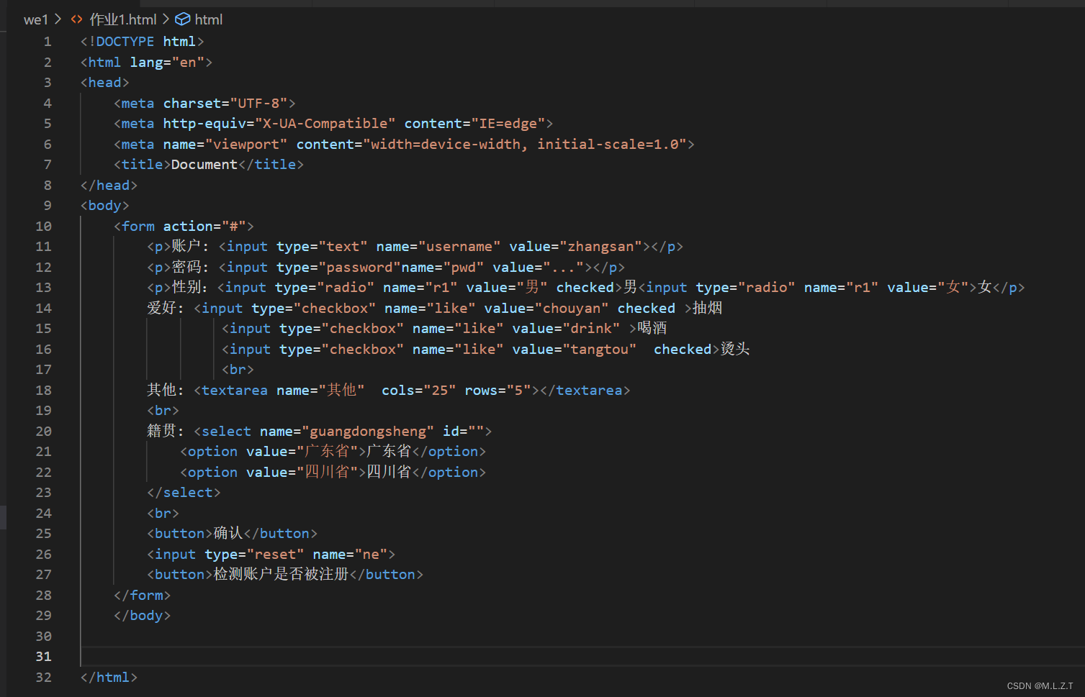Click the HTML file icon in breadcrumb
Image resolution: width=1085 pixels, height=697 pixels.
77,19
